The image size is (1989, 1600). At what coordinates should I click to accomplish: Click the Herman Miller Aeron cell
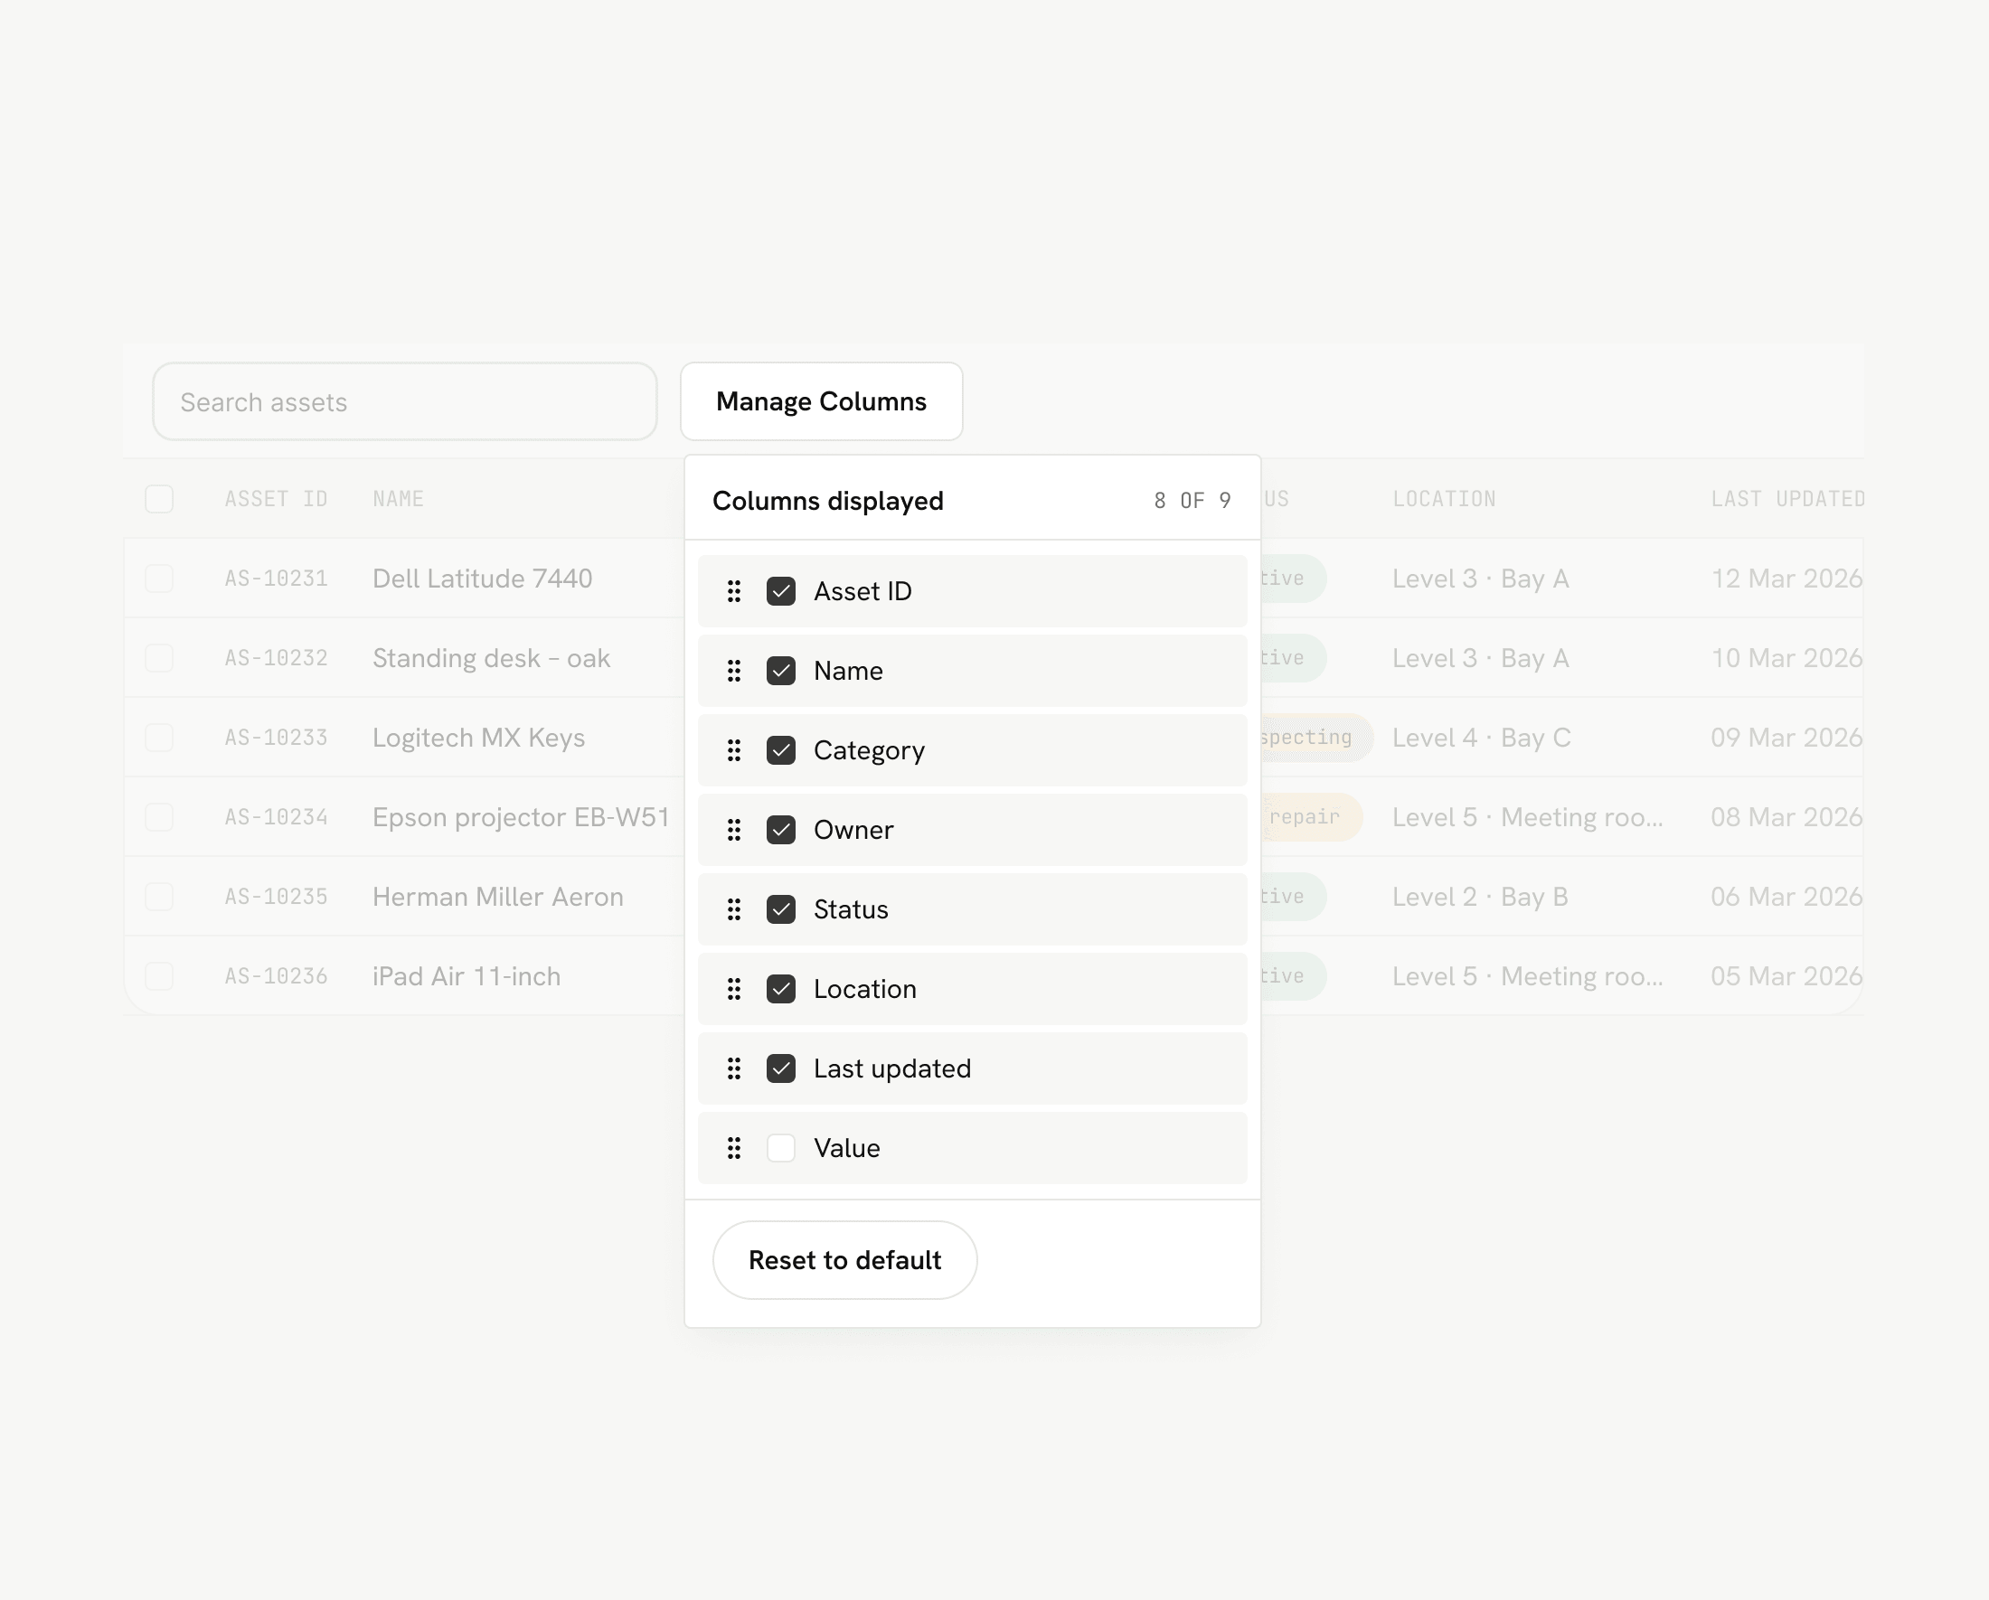tap(498, 897)
